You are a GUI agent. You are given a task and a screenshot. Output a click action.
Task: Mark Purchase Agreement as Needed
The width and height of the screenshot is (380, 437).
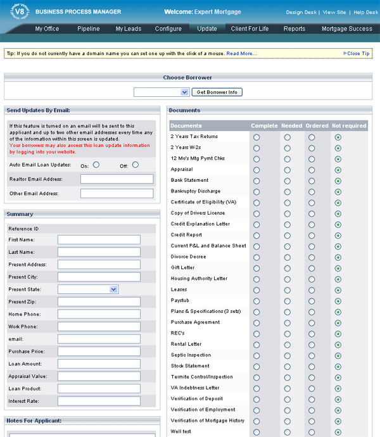pos(287,323)
